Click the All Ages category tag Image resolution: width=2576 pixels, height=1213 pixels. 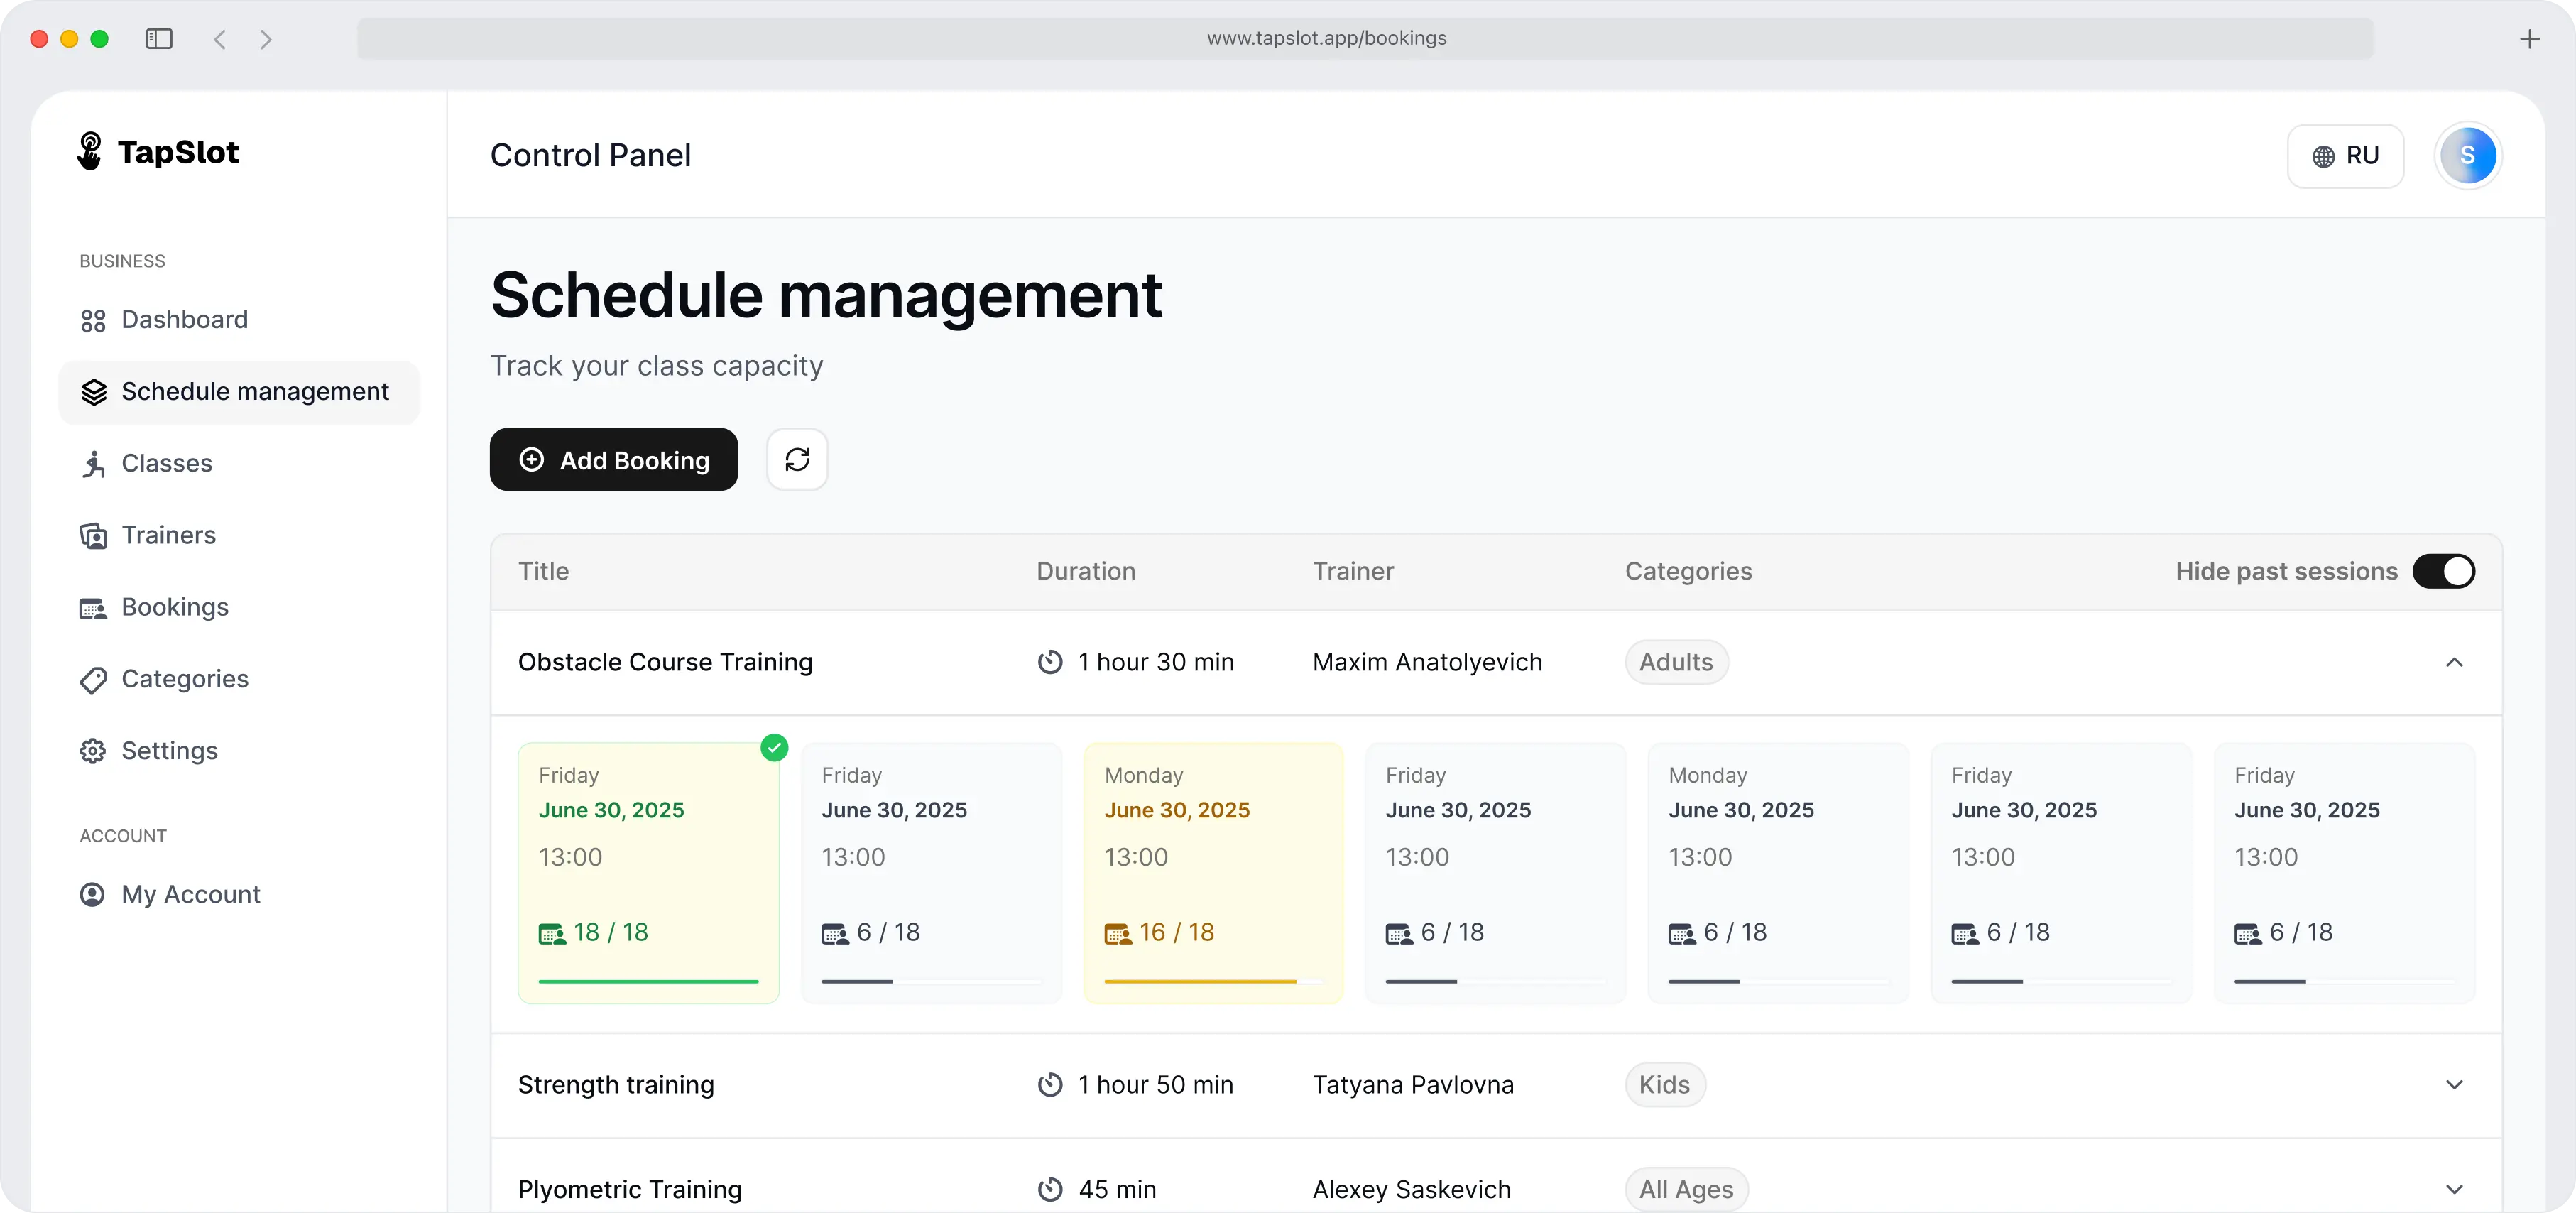[x=1686, y=1189]
